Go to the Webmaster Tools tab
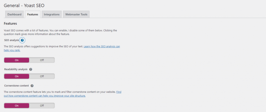 coord(76,14)
